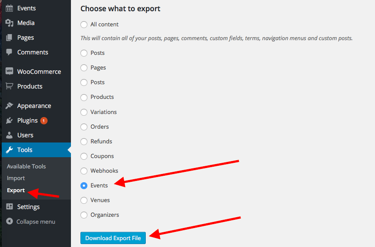Click the Events calendar icon in sidebar
Screen dimensions: 375x247
point(9,8)
